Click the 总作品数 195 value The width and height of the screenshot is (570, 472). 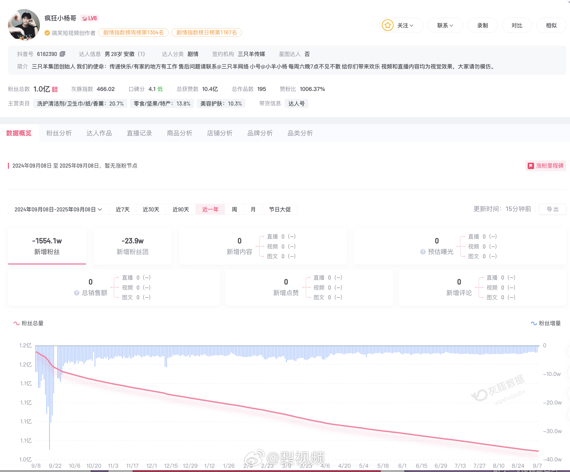[x=262, y=89]
